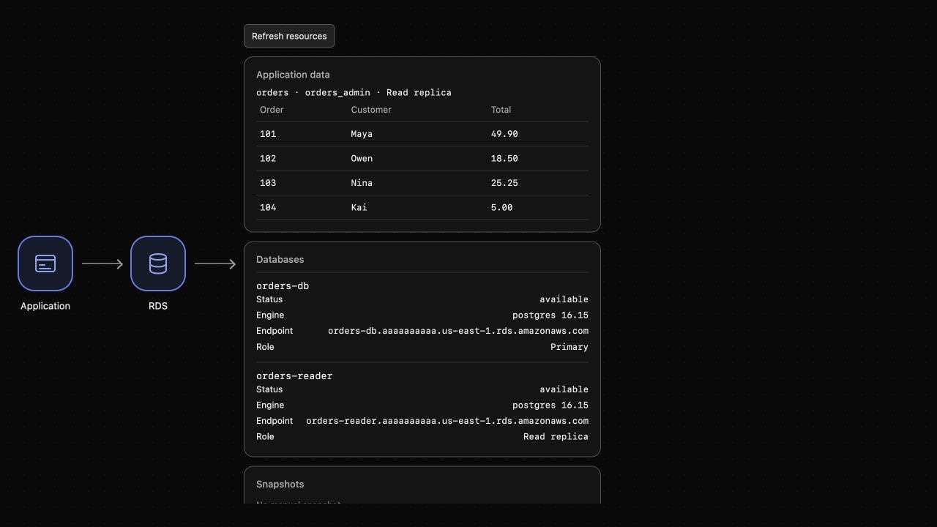Click the Application node label
Viewport: 937px width, 527px height.
[45, 306]
